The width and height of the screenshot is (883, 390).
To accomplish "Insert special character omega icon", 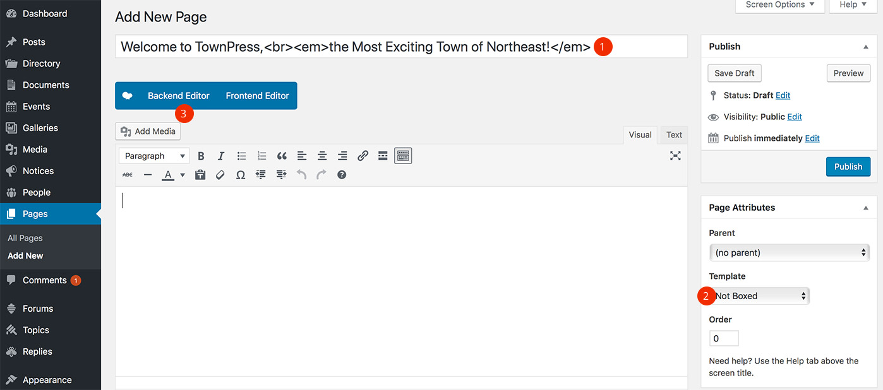I will tap(241, 175).
